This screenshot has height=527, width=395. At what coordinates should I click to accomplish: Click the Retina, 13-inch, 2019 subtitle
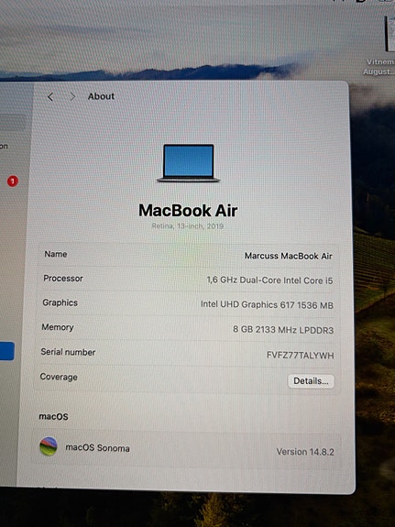click(188, 225)
